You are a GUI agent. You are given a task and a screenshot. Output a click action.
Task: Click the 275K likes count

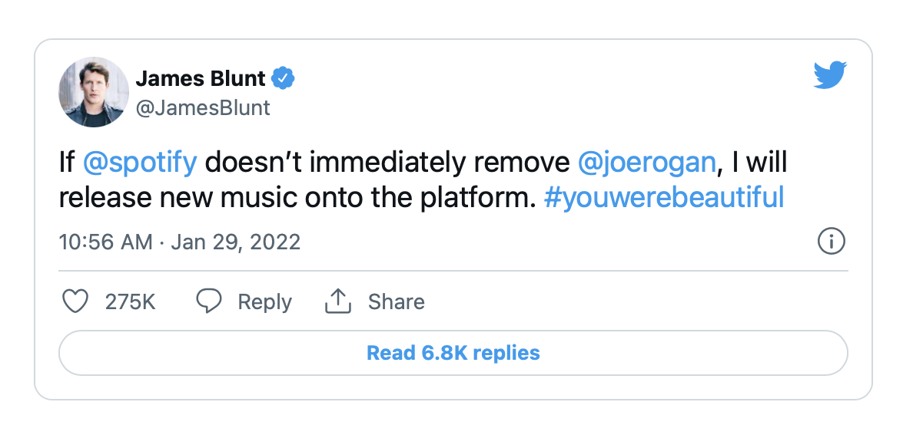[x=130, y=301]
